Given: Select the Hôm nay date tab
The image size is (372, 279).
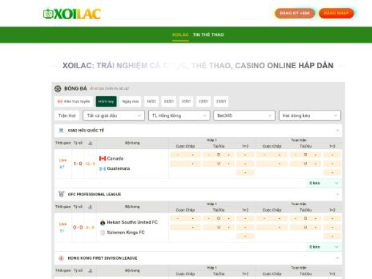Looking at the screenshot, I should point(106,101).
